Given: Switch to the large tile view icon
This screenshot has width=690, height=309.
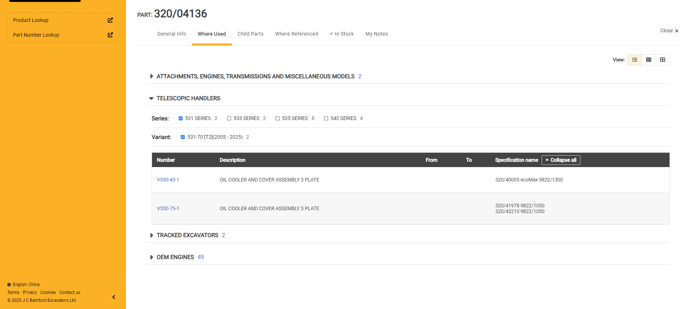Looking at the screenshot, I should click(x=663, y=60).
